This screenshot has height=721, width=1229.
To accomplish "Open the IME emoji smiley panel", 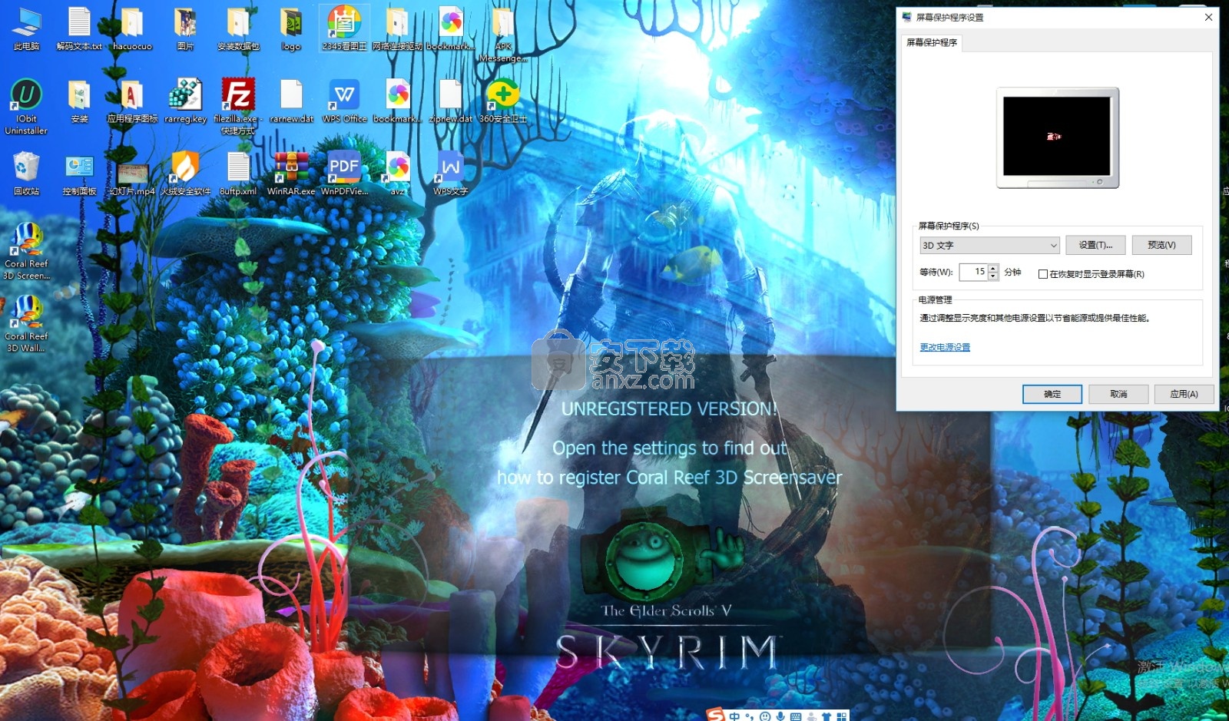I will [765, 716].
